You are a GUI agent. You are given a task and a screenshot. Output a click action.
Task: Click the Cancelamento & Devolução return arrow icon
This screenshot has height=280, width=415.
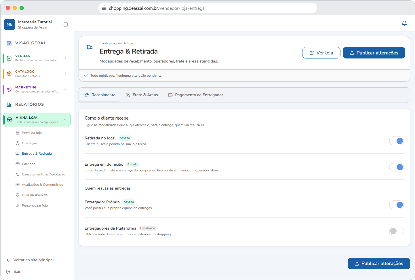point(18,174)
